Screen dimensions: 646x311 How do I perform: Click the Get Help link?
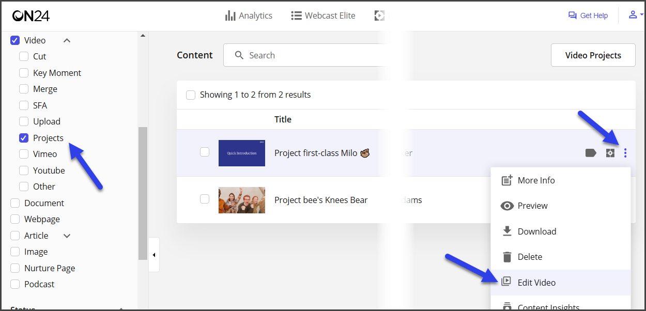tap(588, 15)
